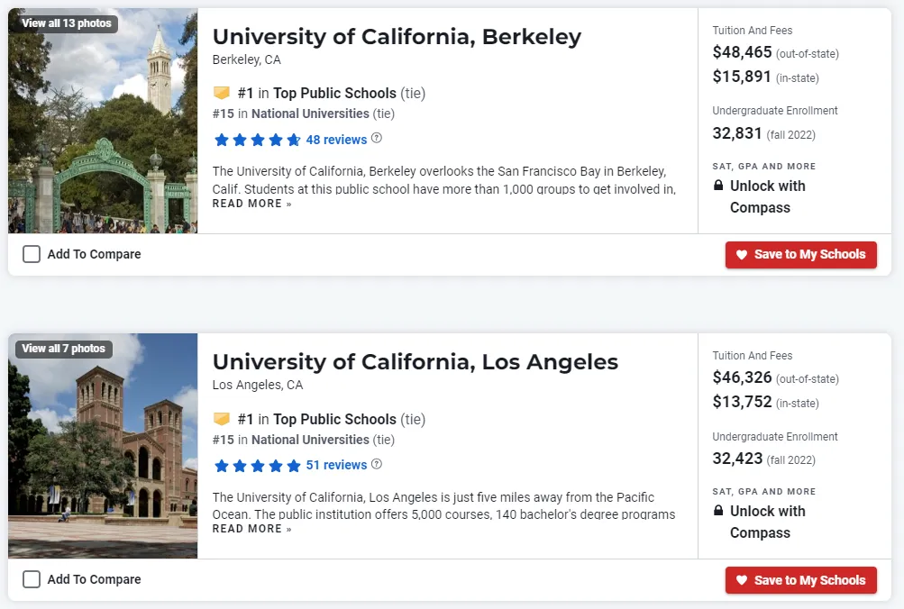The image size is (904, 609).
Task: Click the lock icon on UCLA's card
Action: click(x=718, y=512)
